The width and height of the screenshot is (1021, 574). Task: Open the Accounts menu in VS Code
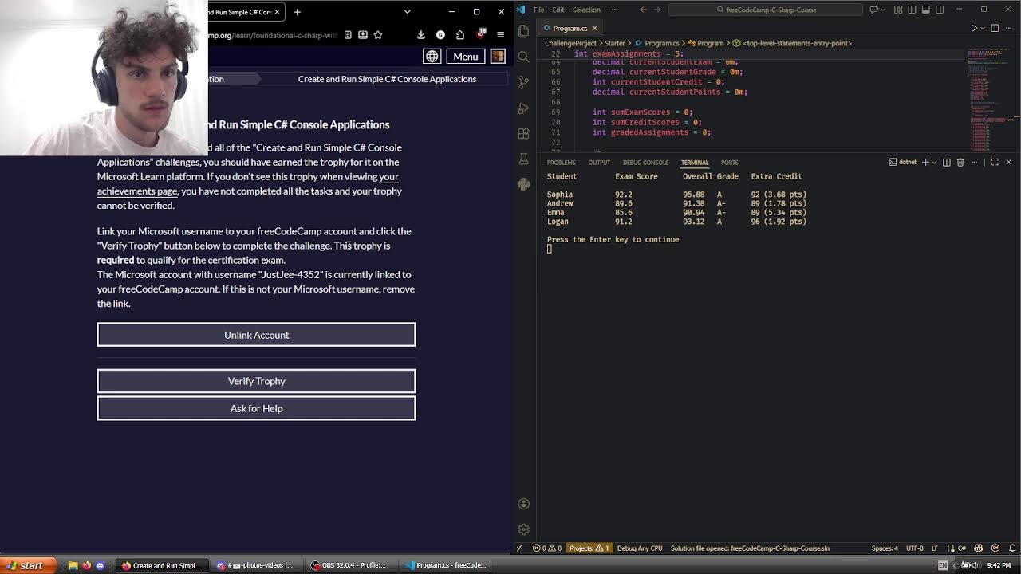523,504
